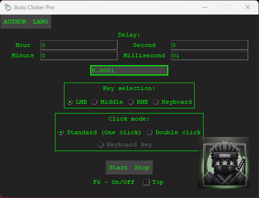259x198 pixels.
Task: Click the Minute delay input field
Action: (79, 55)
